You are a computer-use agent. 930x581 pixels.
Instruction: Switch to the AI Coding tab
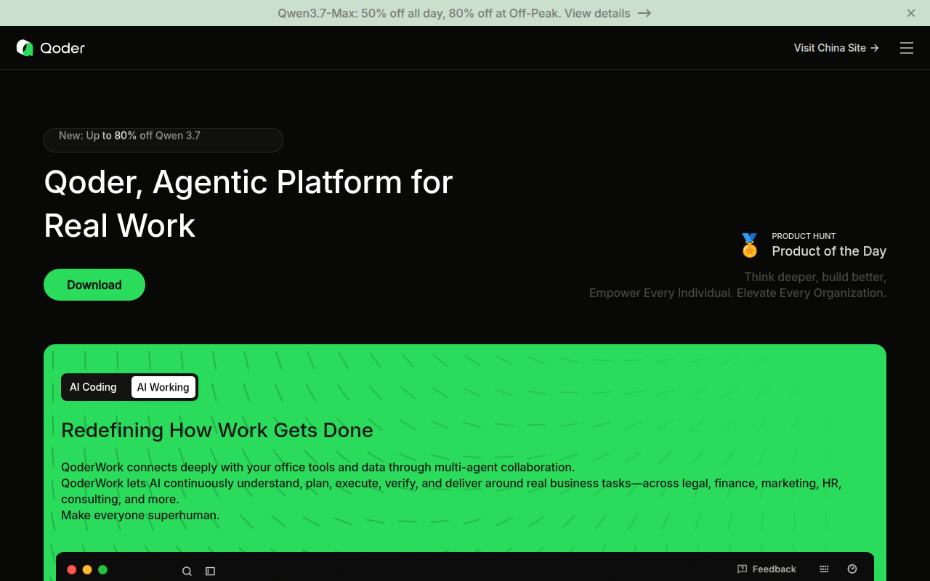click(x=93, y=387)
